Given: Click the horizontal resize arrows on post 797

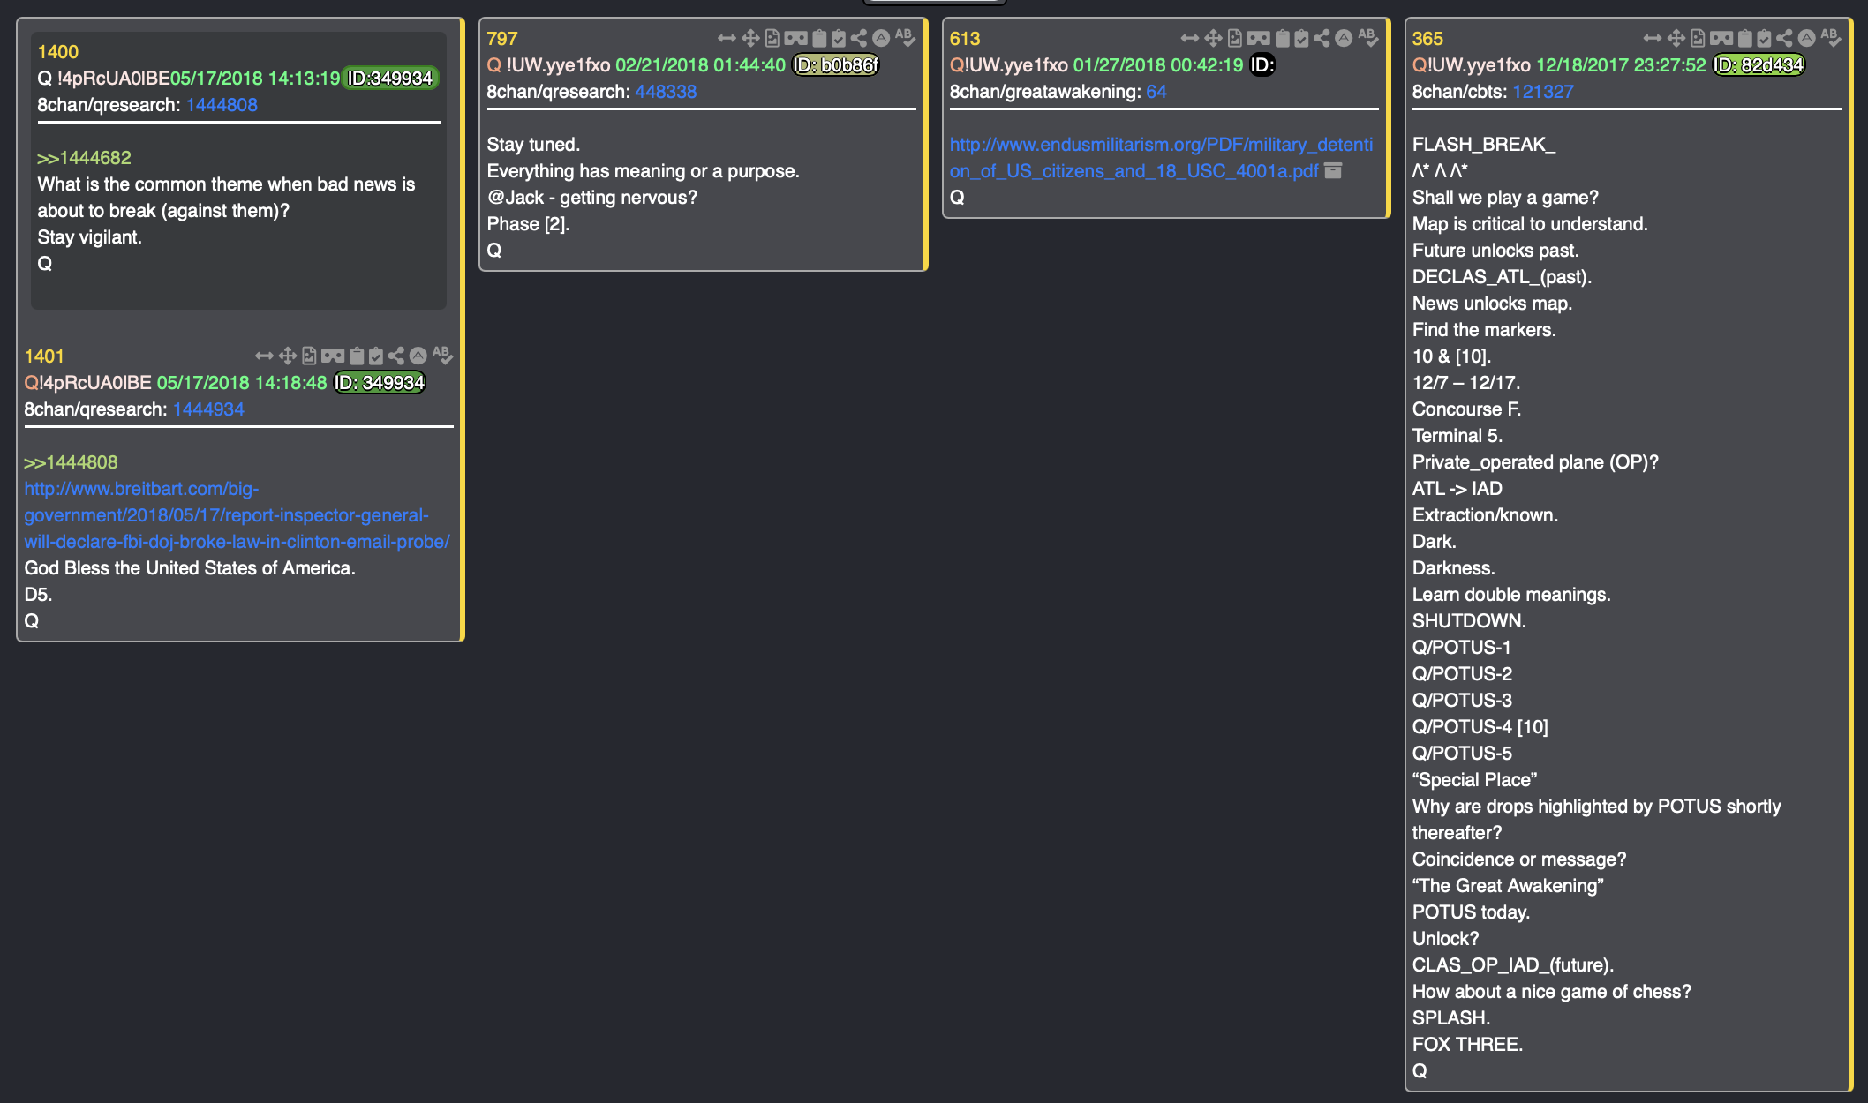Looking at the screenshot, I should pyautogui.click(x=727, y=38).
